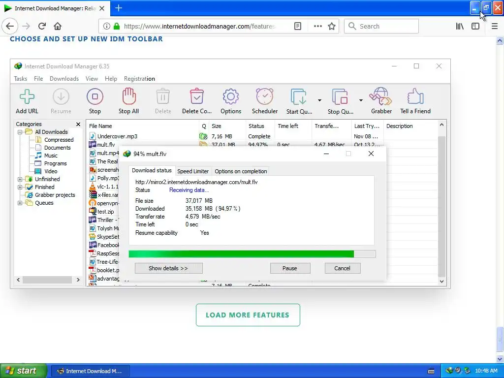Toggle reader view icon in address bar
This screenshot has height=378, width=504.
tap(298, 26)
